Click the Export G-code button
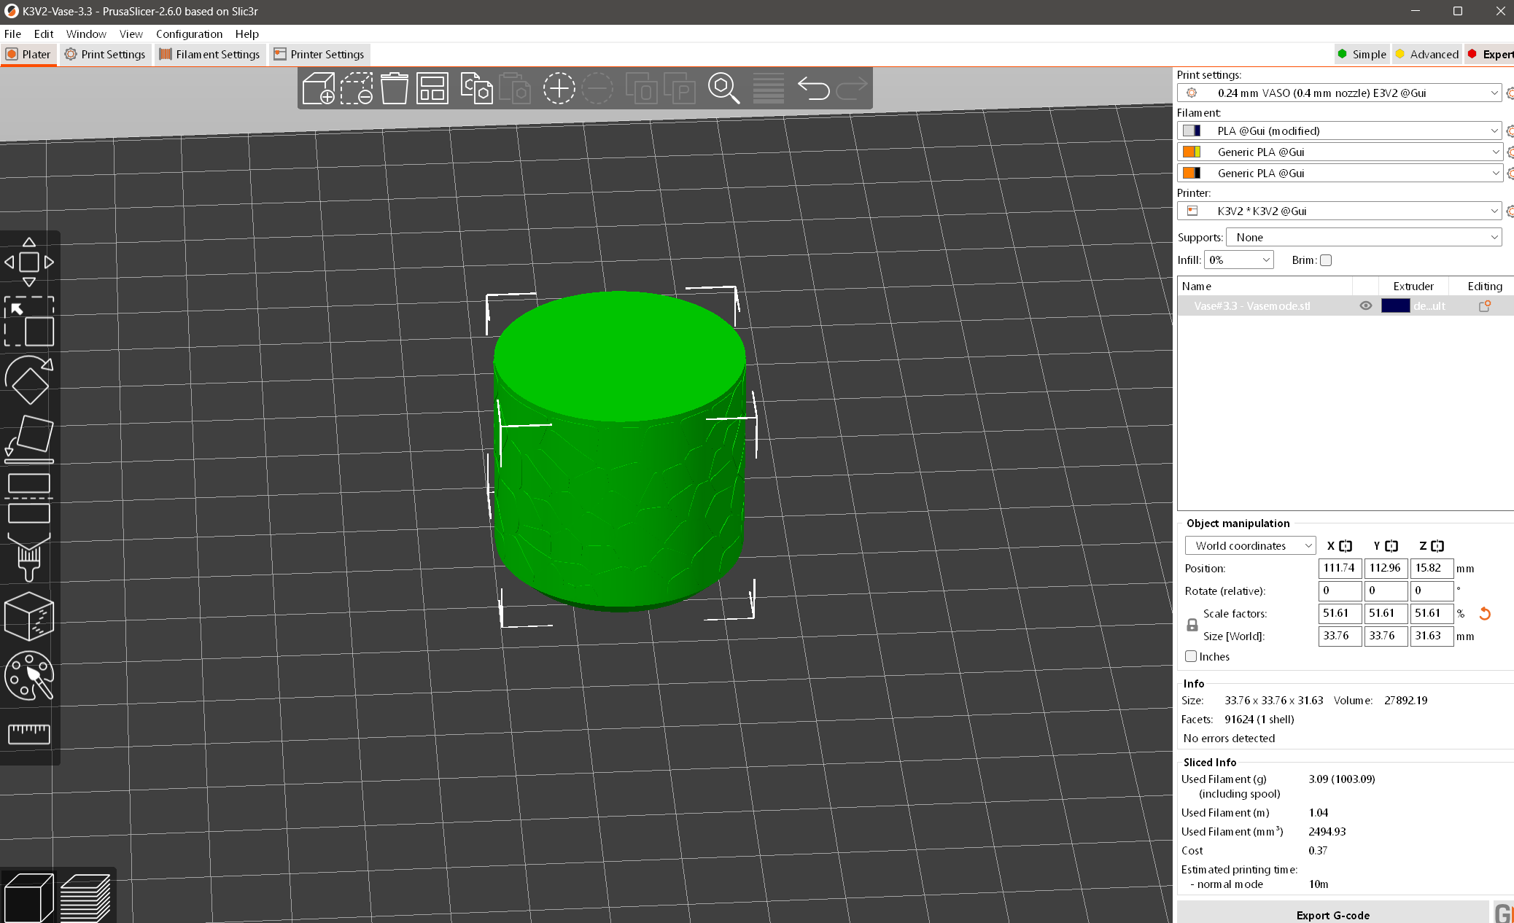Image resolution: width=1514 pixels, height=923 pixels. [1333, 915]
